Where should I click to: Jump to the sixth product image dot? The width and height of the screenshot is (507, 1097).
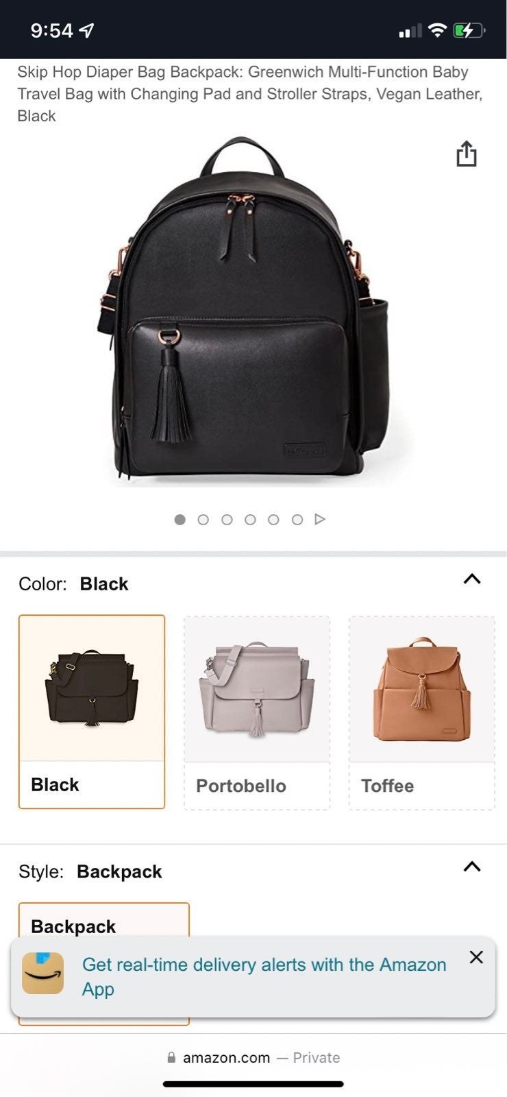pyautogui.click(x=297, y=520)
